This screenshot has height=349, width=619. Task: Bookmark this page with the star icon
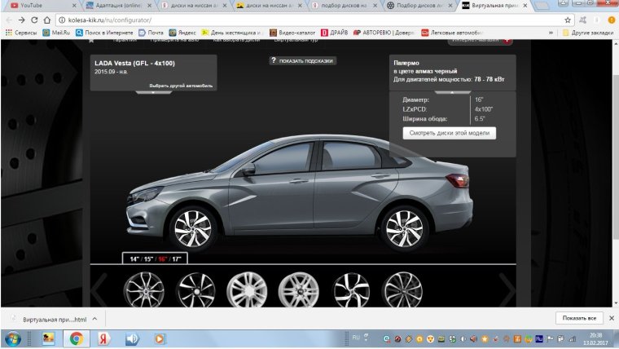(x=568, y=20)
